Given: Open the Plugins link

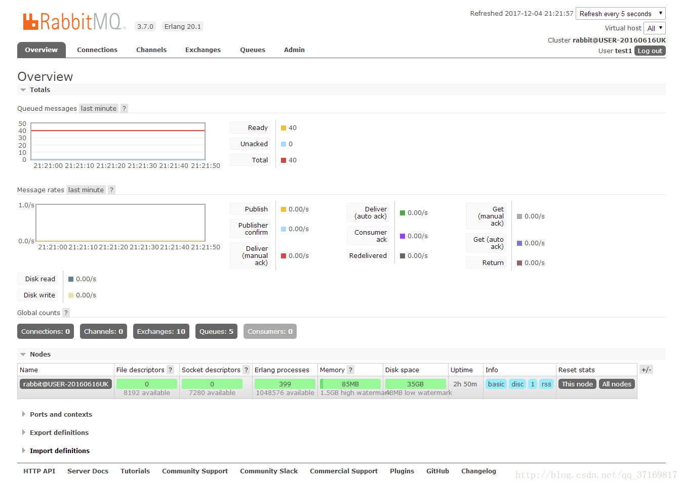Looking at the screenshot, I should click(402, 471).
